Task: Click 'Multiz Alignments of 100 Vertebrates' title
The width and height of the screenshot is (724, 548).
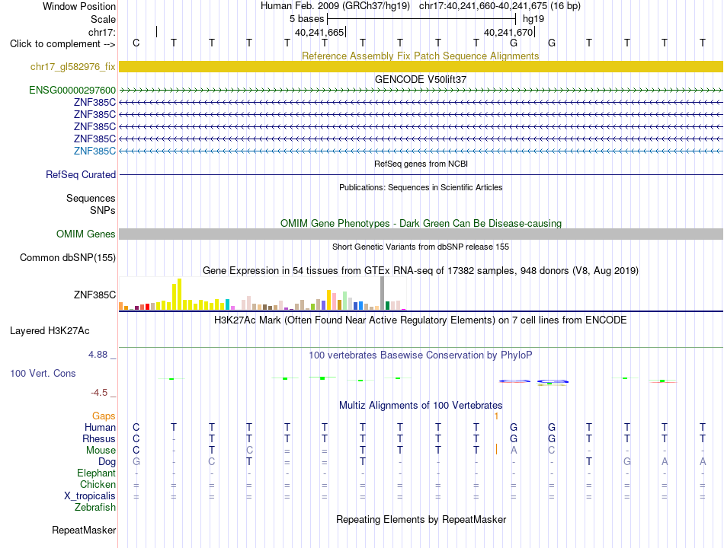Action: tap(421, 406)
